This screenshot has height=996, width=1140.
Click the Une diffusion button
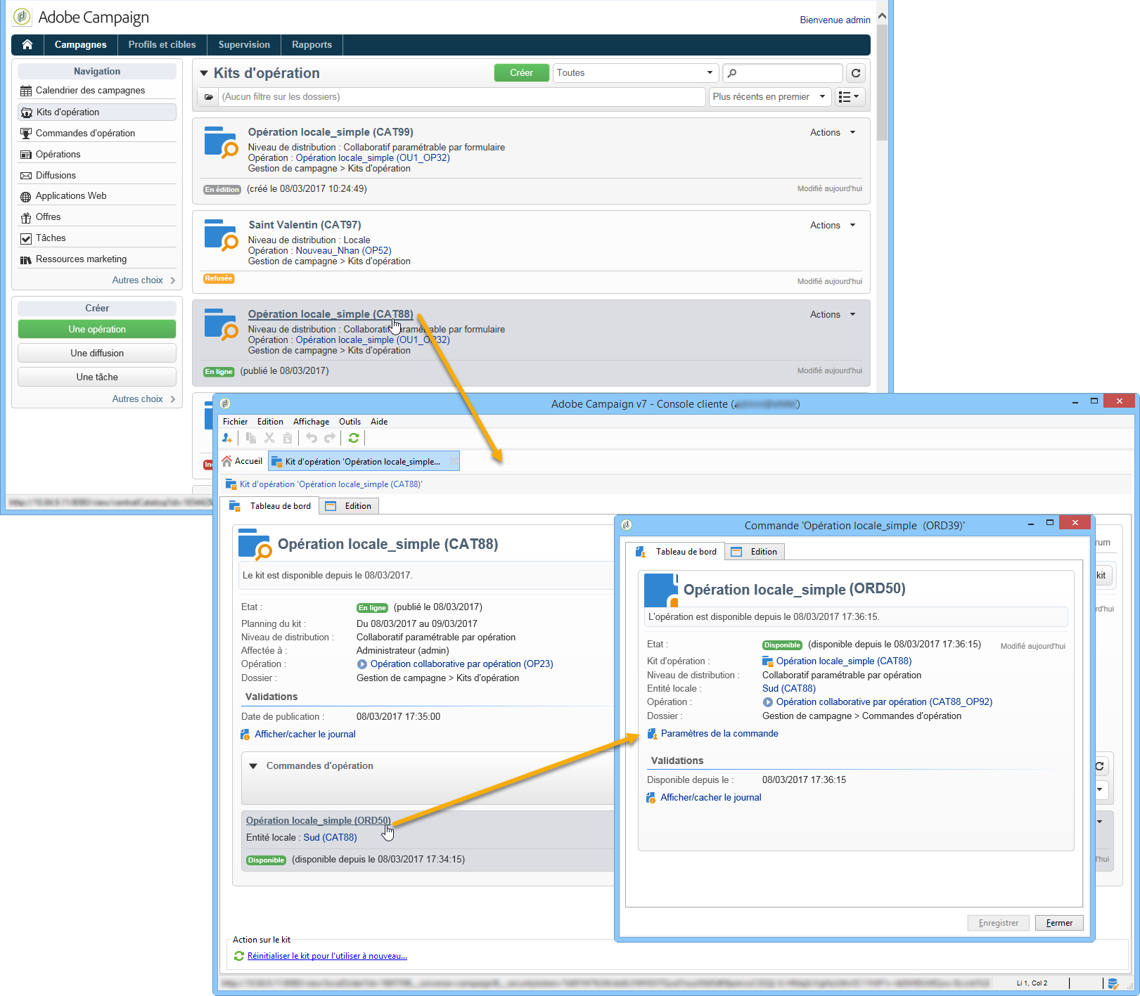(97, 354)
